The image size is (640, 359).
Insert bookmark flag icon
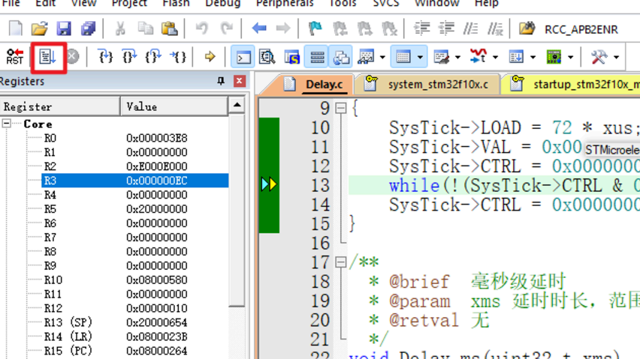click(x=315, y=28)
